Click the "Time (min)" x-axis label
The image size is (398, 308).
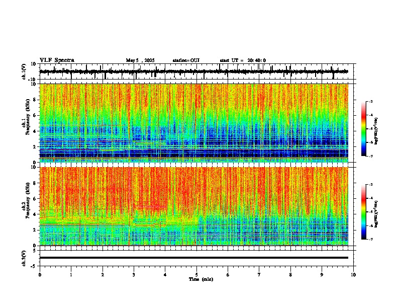click(x=201, y=279)
